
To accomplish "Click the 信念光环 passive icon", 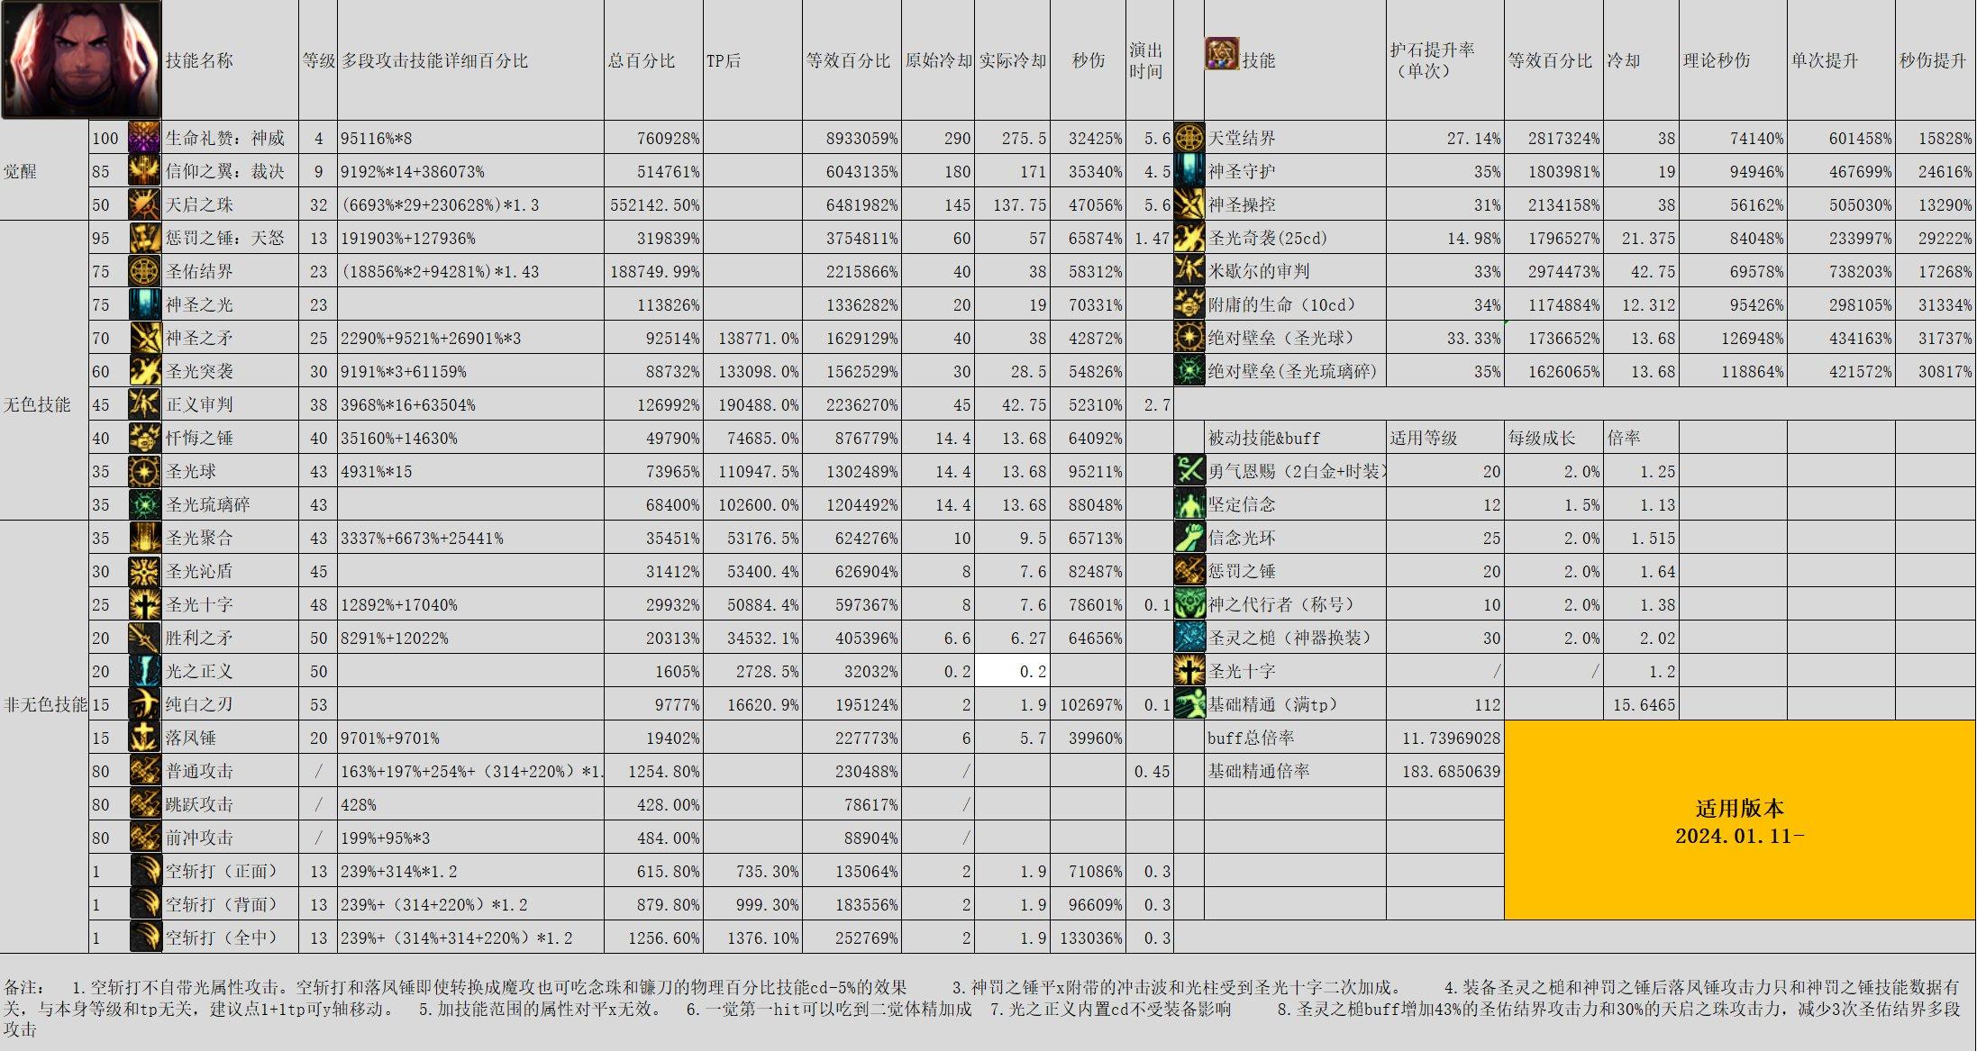I will [x=1188, y=538].
